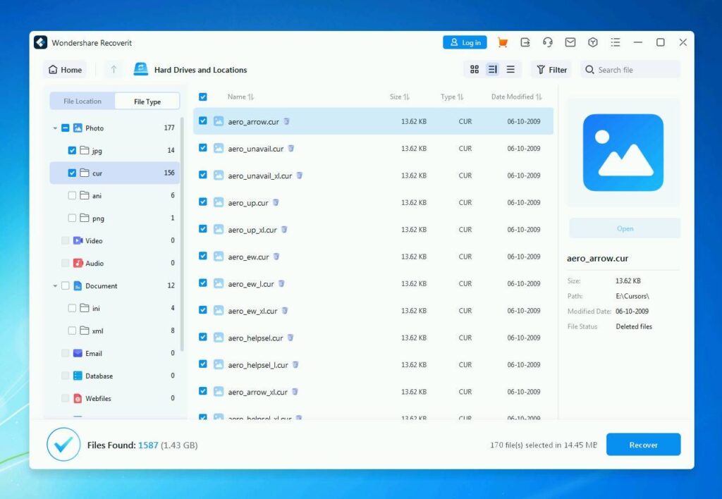The width and height of the screenshot is (722, 499).
Task: Open the email feedback icon
Action: tap(570, 42)
